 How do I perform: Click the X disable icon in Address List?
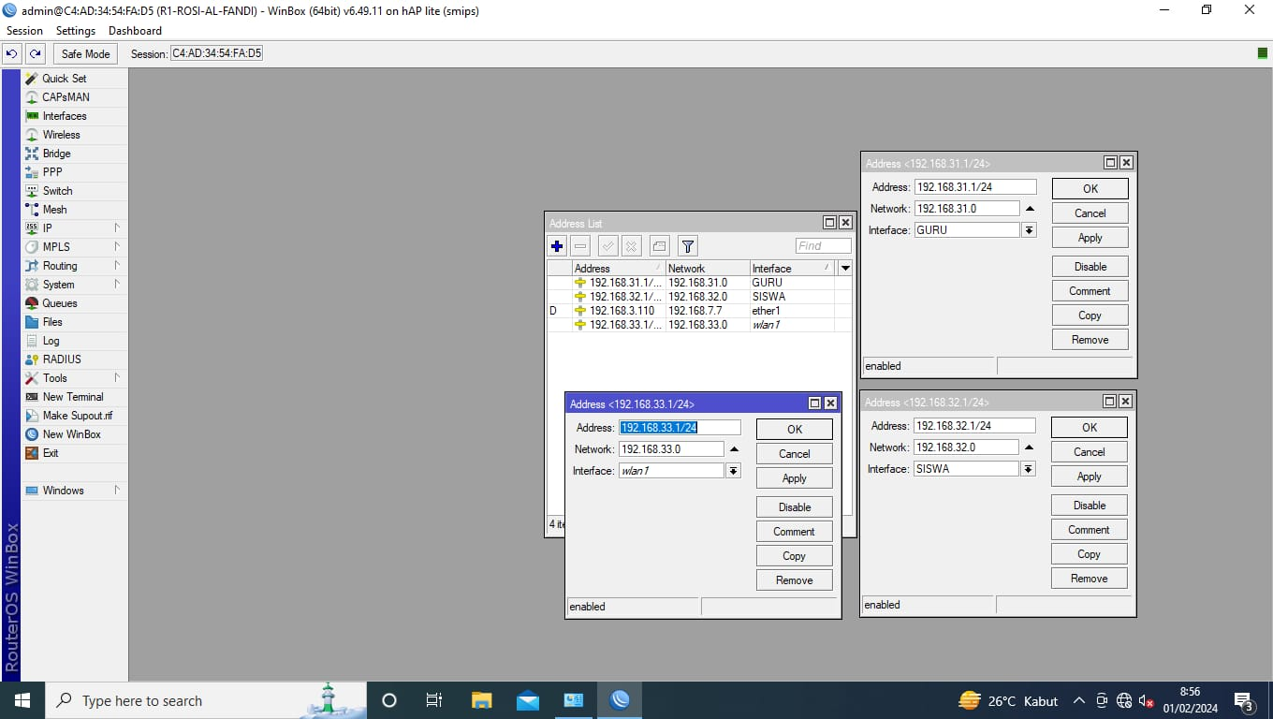(632, 246)
